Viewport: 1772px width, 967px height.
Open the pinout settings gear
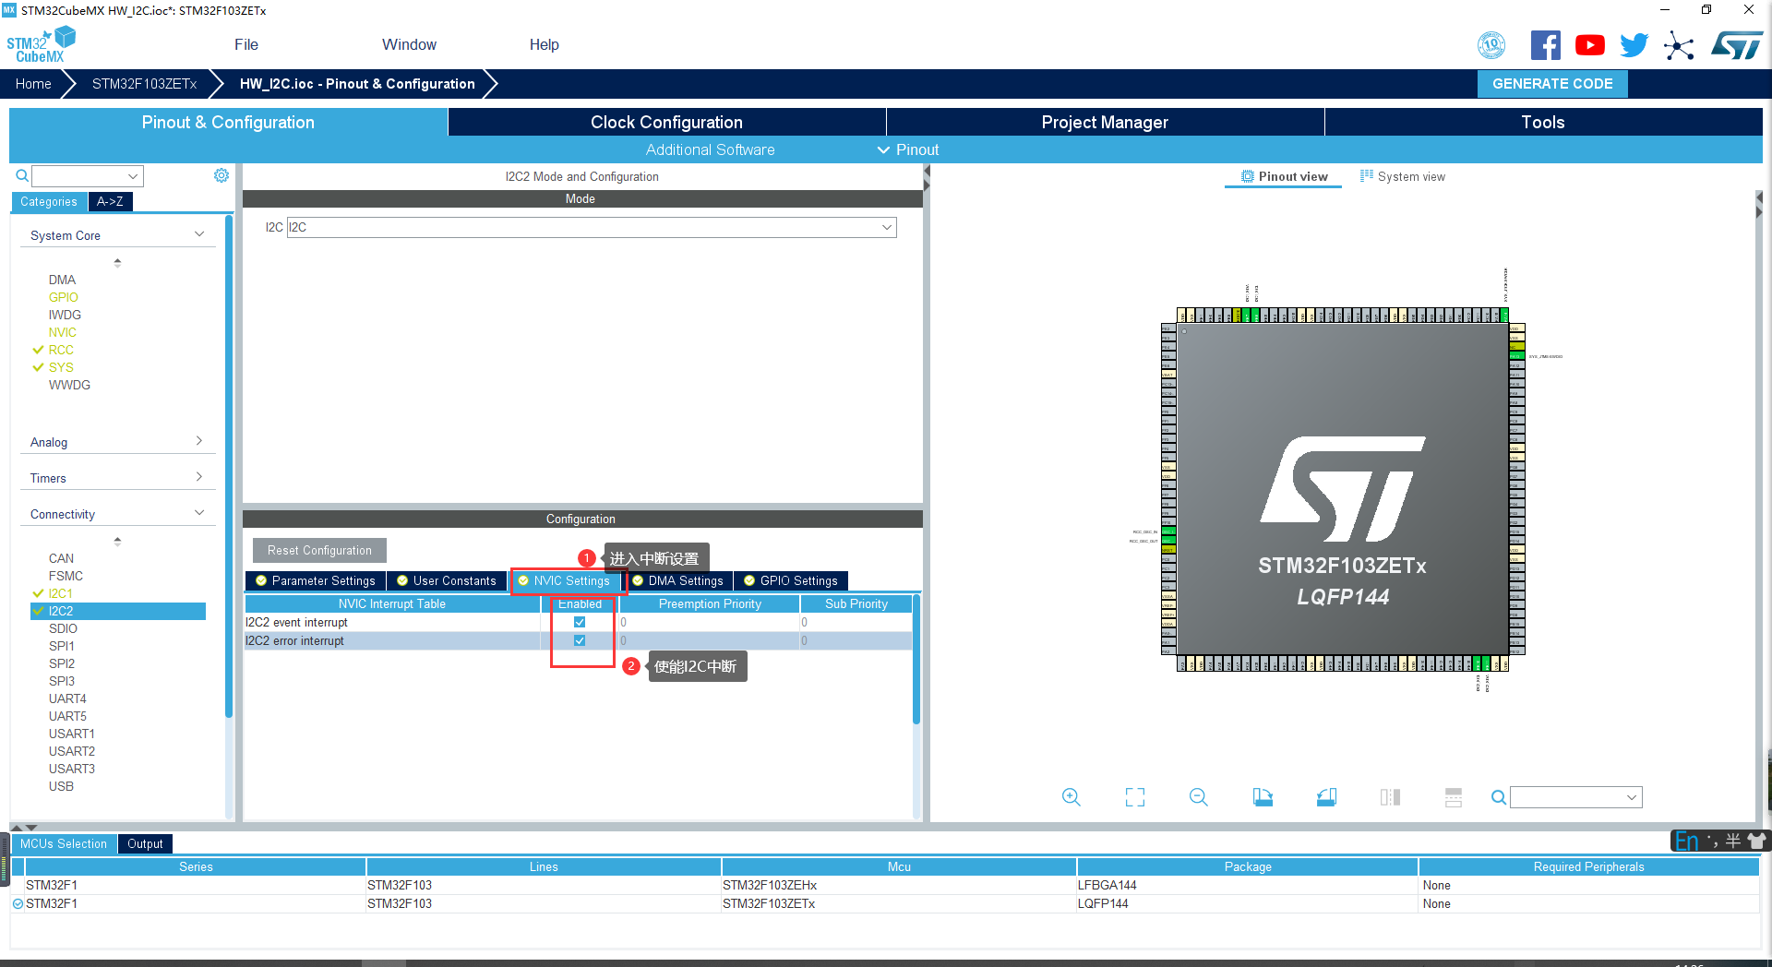tap(221, 175)
